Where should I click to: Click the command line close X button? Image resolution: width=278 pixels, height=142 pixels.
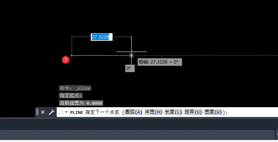click(43, 112)
